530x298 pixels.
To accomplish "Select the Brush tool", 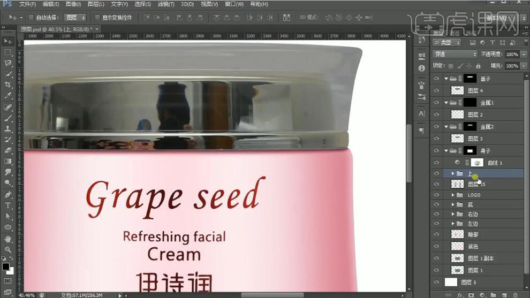I will (8, 118).
